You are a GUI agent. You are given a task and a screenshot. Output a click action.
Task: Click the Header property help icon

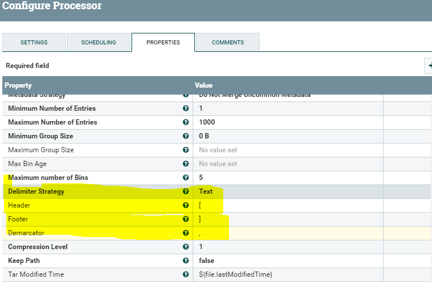186,205
